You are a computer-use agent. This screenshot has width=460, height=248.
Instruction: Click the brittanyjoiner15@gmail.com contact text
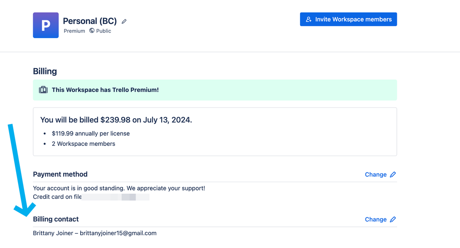pos(118,233)
